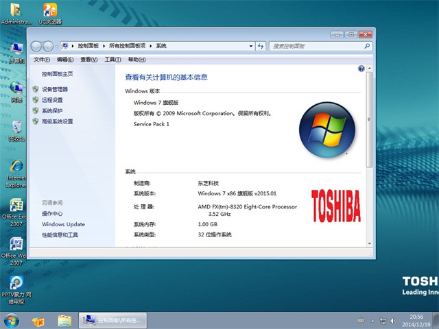
Task: Open 设备管理器 link in sidebar
Action: click(55, 89)
